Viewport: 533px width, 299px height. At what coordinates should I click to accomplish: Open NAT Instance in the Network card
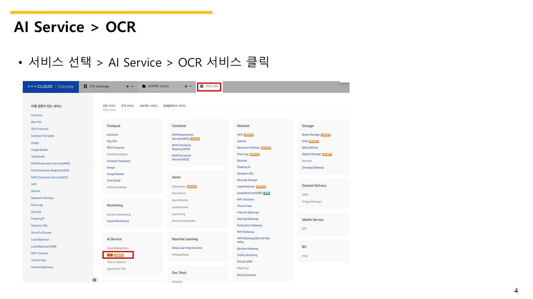pos(245,199)
